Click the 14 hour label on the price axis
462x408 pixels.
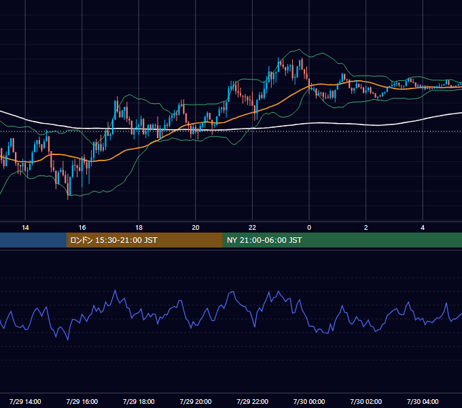[x=25, y=228]
